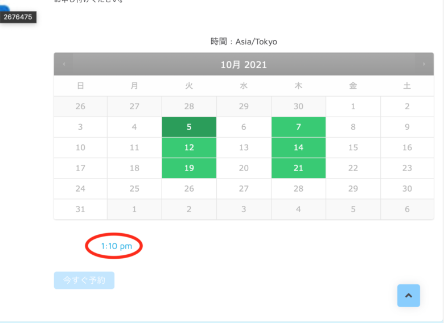This screenshot has width=444, height=323.
Task: Click the 2676475 tooltip label
Action: point(18,17)
